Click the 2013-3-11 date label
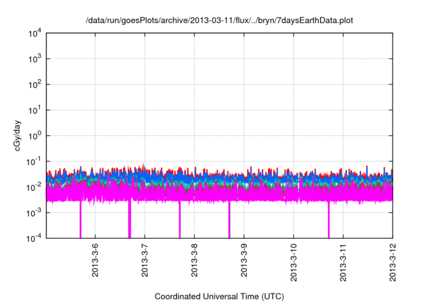 point(343,262)
